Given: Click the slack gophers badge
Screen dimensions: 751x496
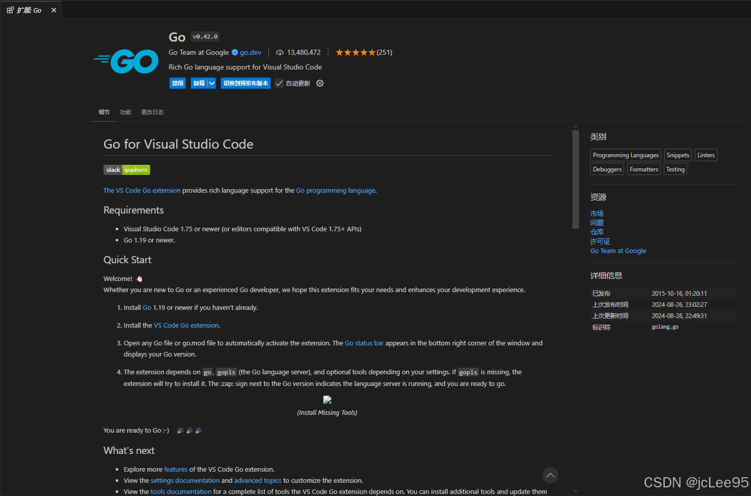Looking at the screenshot, I should 127,170.
